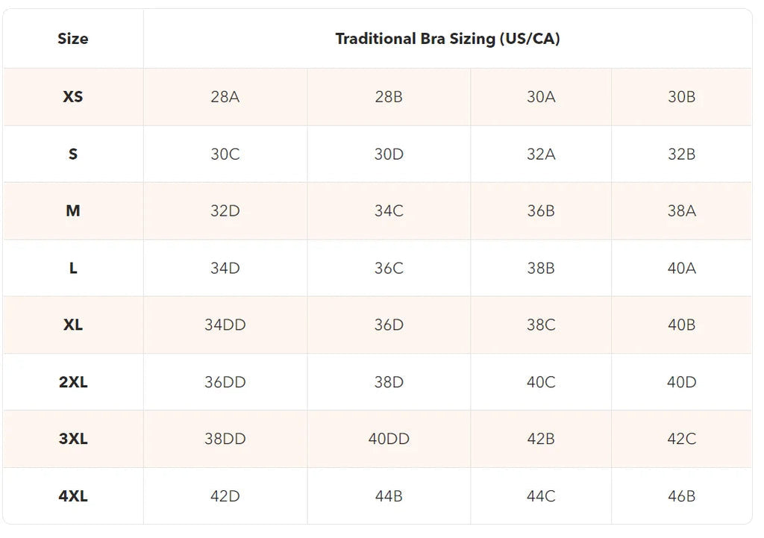
Task: Click the 46B cell
Action: (681, 496)
